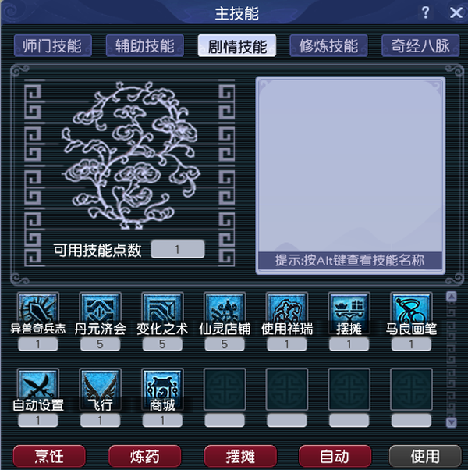468x470 pixels.
Task: Open the 修炼技能 tab
Action: tap(328, 46)
